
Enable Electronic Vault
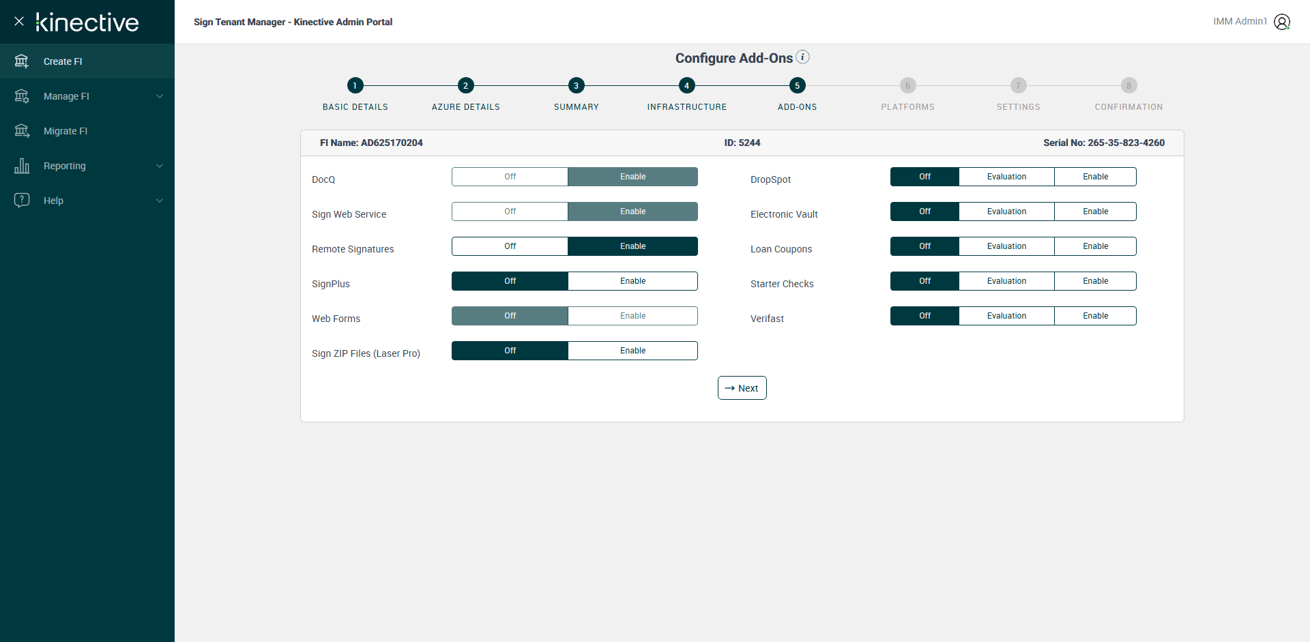1095,211
